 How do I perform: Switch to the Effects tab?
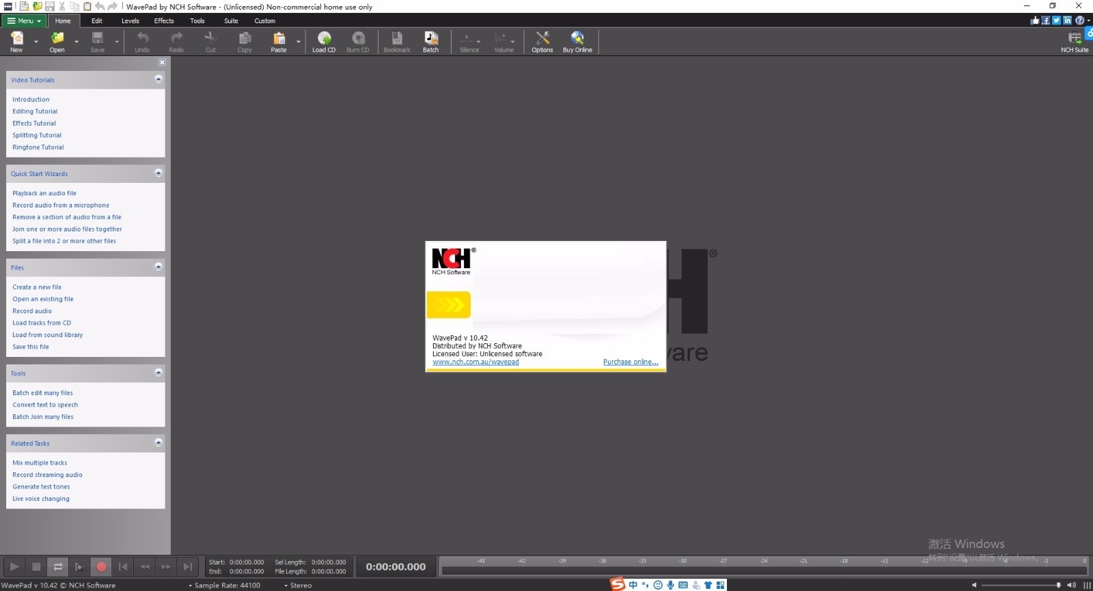pyautogui.click(x=164, y=21)
